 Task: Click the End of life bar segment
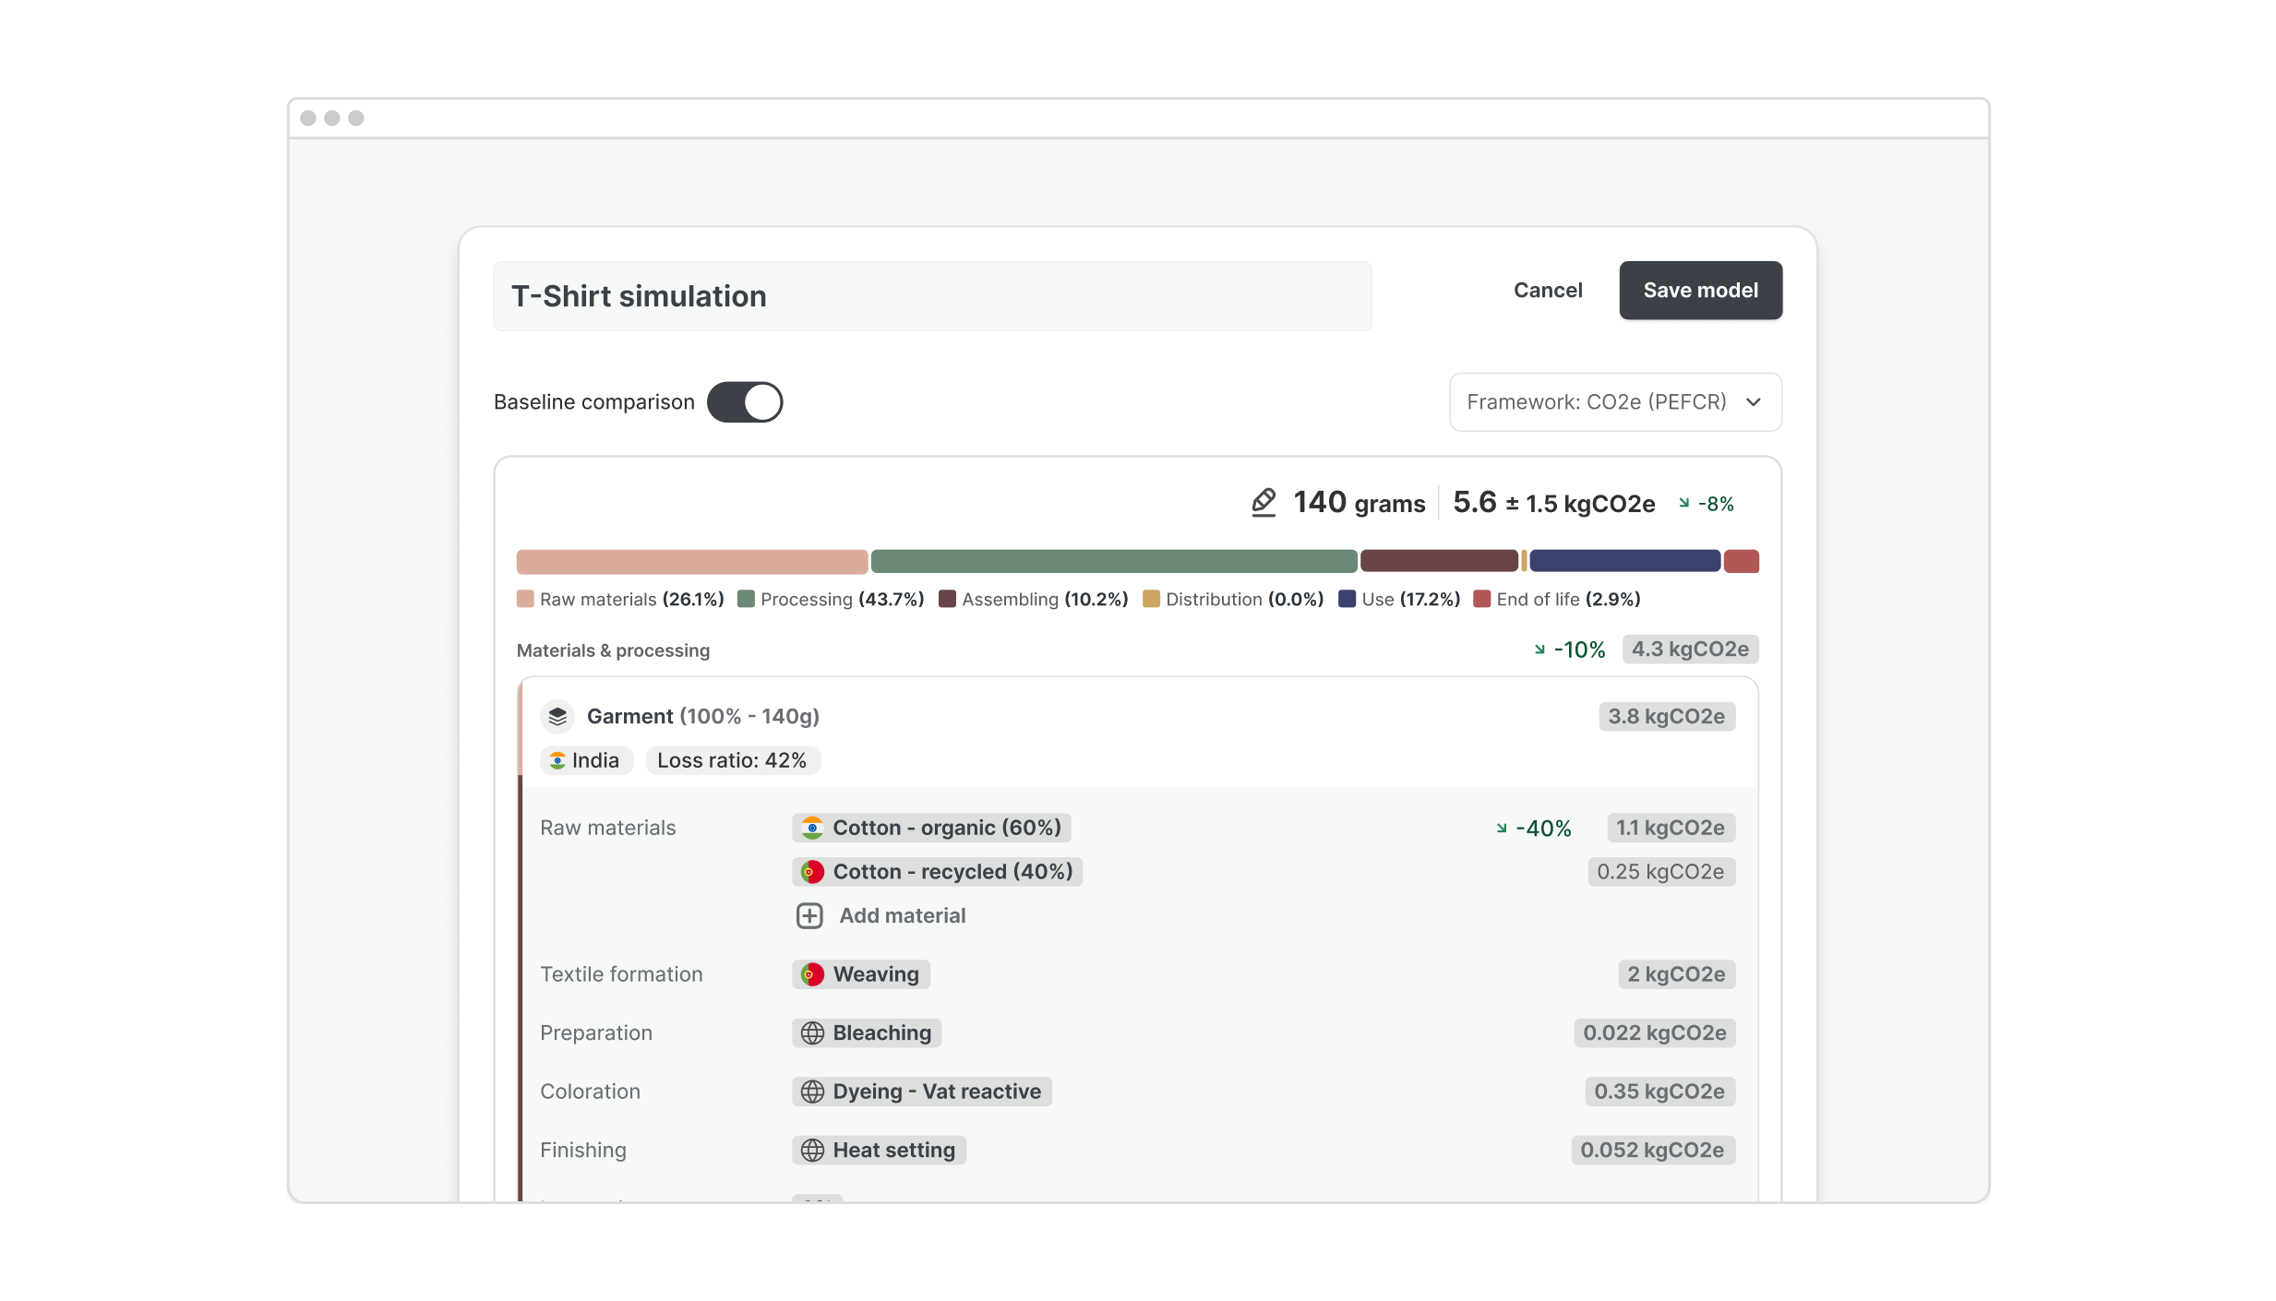1741,561
